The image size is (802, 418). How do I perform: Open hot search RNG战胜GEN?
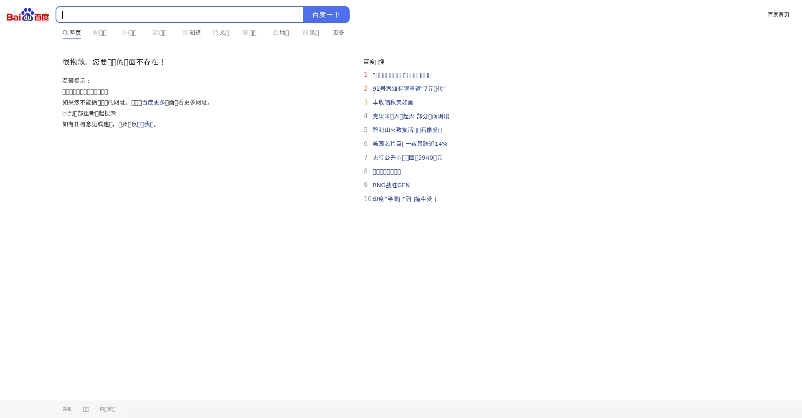tap(391, 185)
